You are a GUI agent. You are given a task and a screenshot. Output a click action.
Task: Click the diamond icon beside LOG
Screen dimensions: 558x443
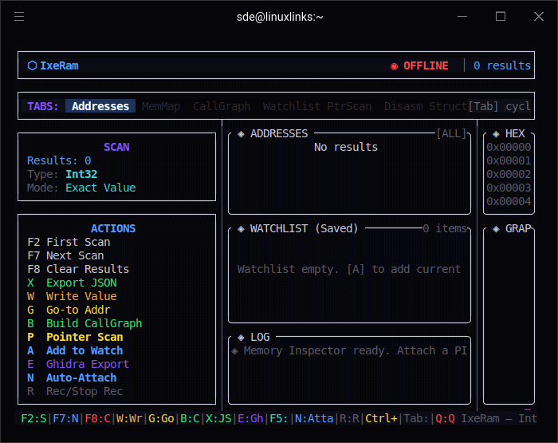click(x=241, y=337)
